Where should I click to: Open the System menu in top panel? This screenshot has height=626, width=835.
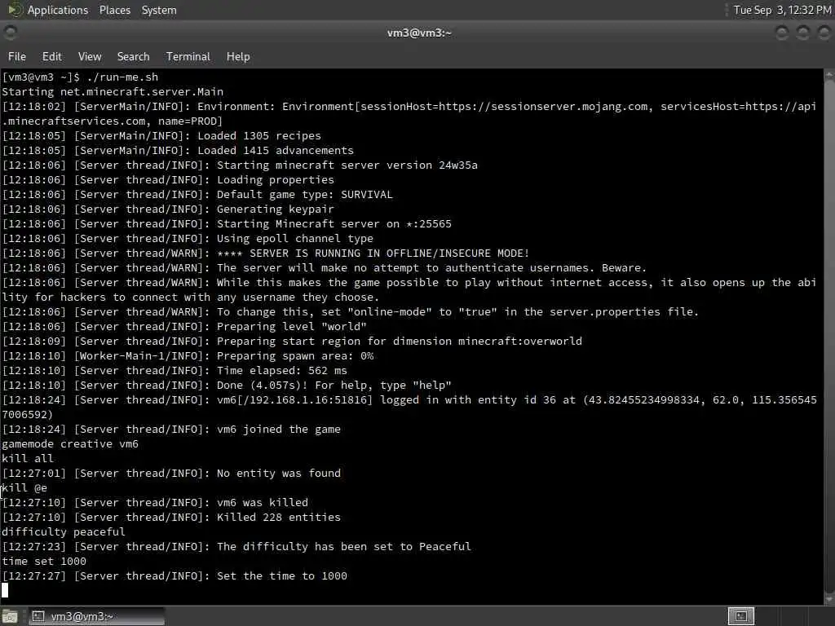tap(159, 10)
